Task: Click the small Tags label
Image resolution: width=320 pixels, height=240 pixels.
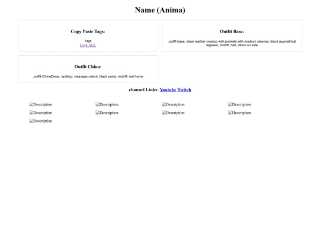Action: [88, 41]
